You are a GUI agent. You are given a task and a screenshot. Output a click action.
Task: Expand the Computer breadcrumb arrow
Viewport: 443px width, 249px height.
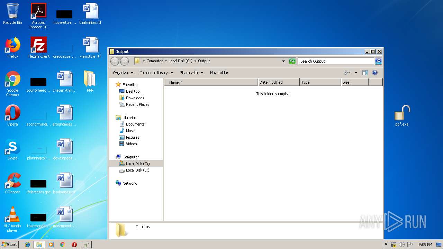(x=166, y=61)
